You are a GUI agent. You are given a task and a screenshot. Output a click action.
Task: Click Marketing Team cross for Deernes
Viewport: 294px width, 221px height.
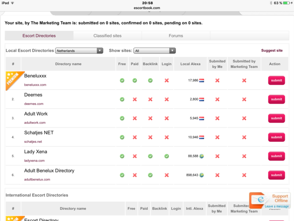244,99
